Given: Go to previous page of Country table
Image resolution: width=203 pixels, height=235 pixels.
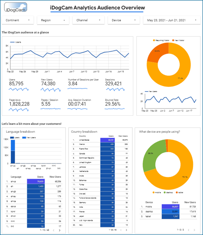Looking at the screenshot, I should click(x=121, y=230).
